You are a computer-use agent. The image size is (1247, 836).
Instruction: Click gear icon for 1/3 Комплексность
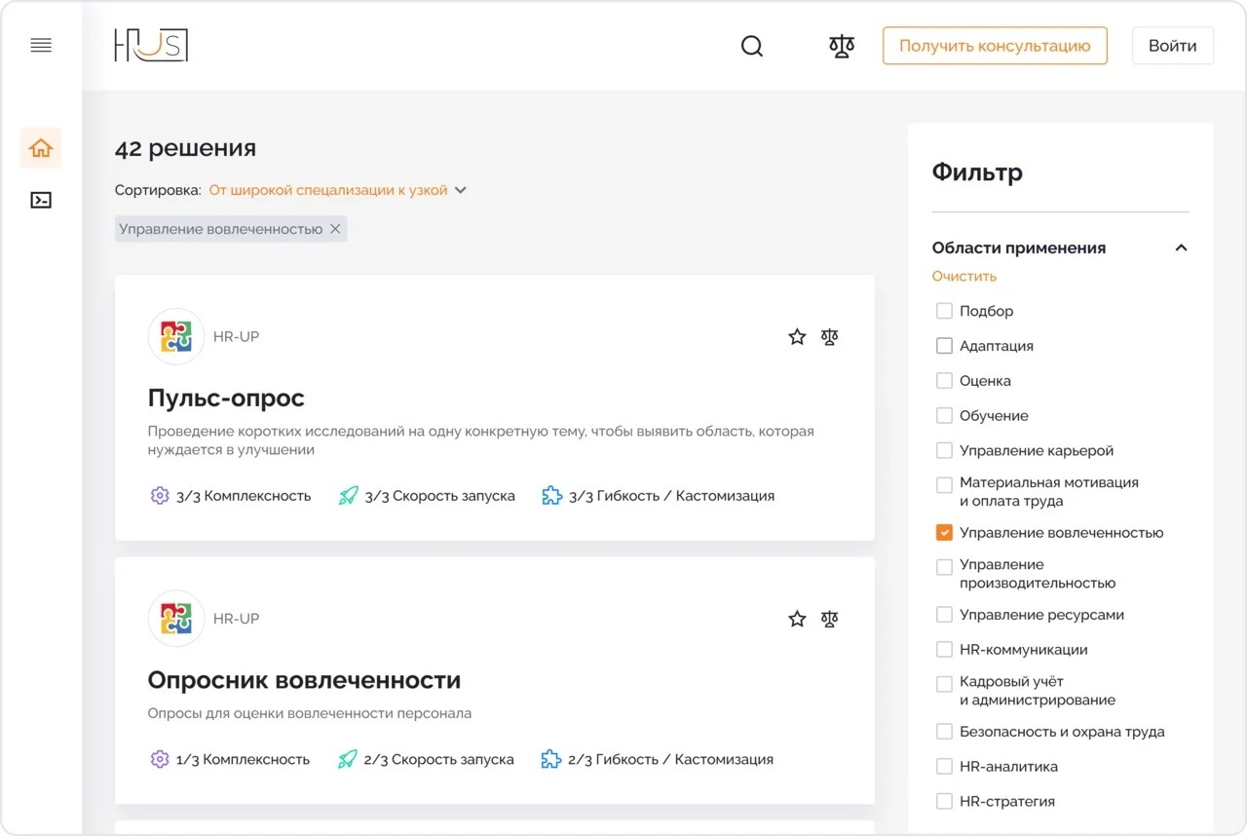tap(160, 759)
